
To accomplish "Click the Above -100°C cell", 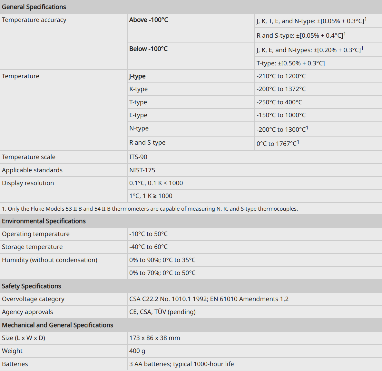I will coord(191,28).
